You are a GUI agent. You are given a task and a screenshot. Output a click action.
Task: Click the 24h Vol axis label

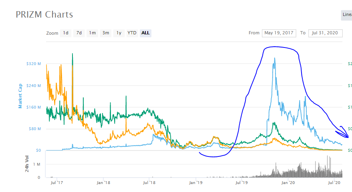(27, 164)
